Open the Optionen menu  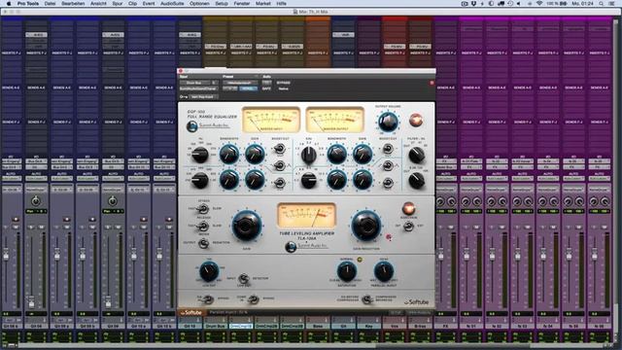(199, 4)
